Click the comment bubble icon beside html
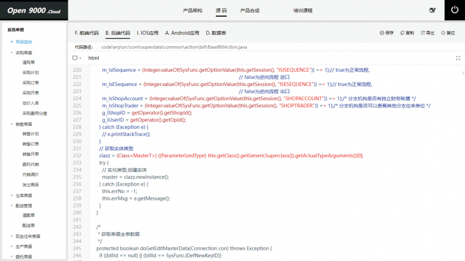The height and width of the screenshot is (261, 465). [x=75, y=58]
